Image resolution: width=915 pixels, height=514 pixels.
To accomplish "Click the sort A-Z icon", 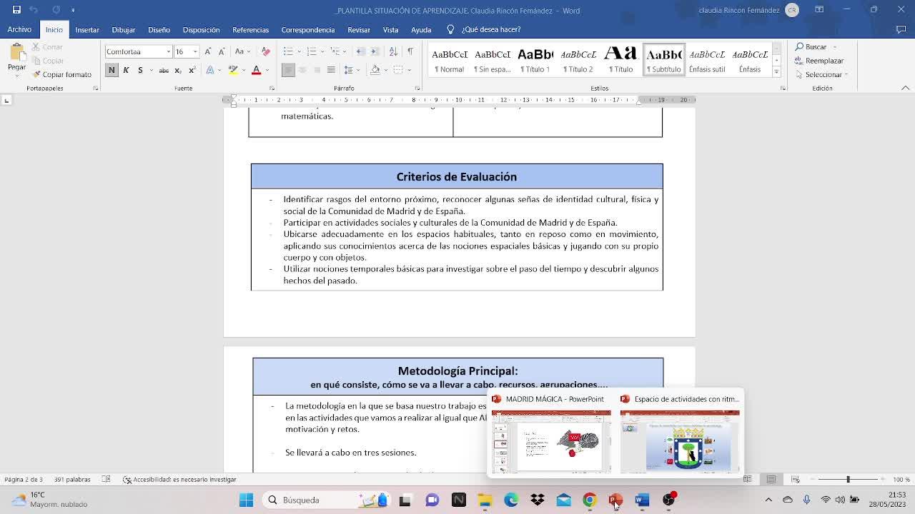I will tap(393, 51).
